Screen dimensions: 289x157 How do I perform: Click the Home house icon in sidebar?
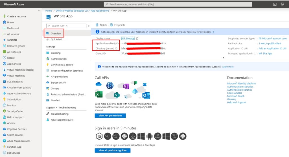[x=5, y=22]
